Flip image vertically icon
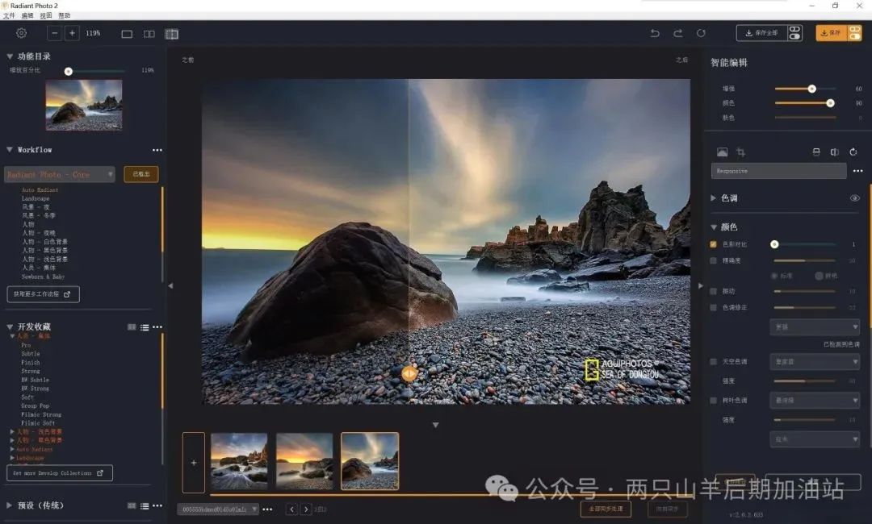 click(816, 152)
